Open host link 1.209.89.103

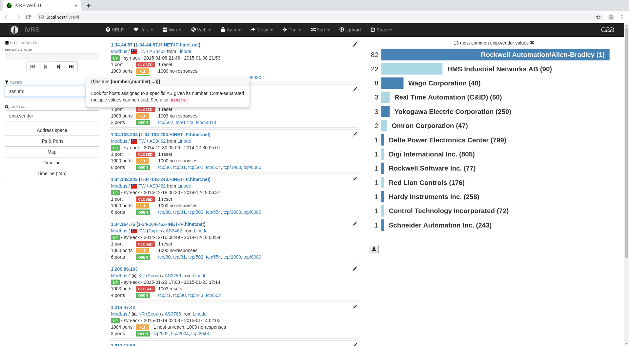pos(124,269)
